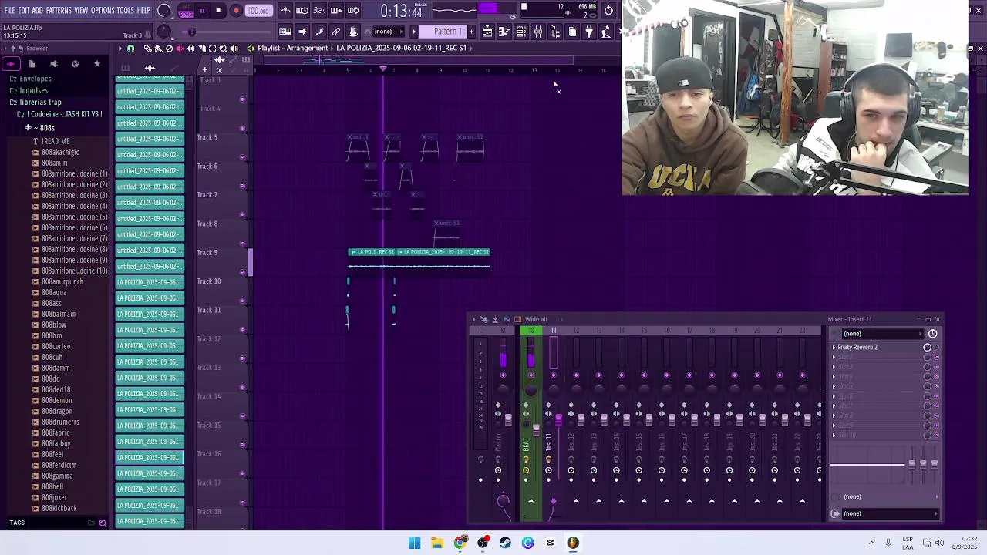987x555 pixels.
Task: Click the Master track volume fader
Action: point(508,419)
